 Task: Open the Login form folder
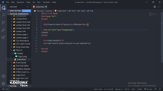click(20, 75)
